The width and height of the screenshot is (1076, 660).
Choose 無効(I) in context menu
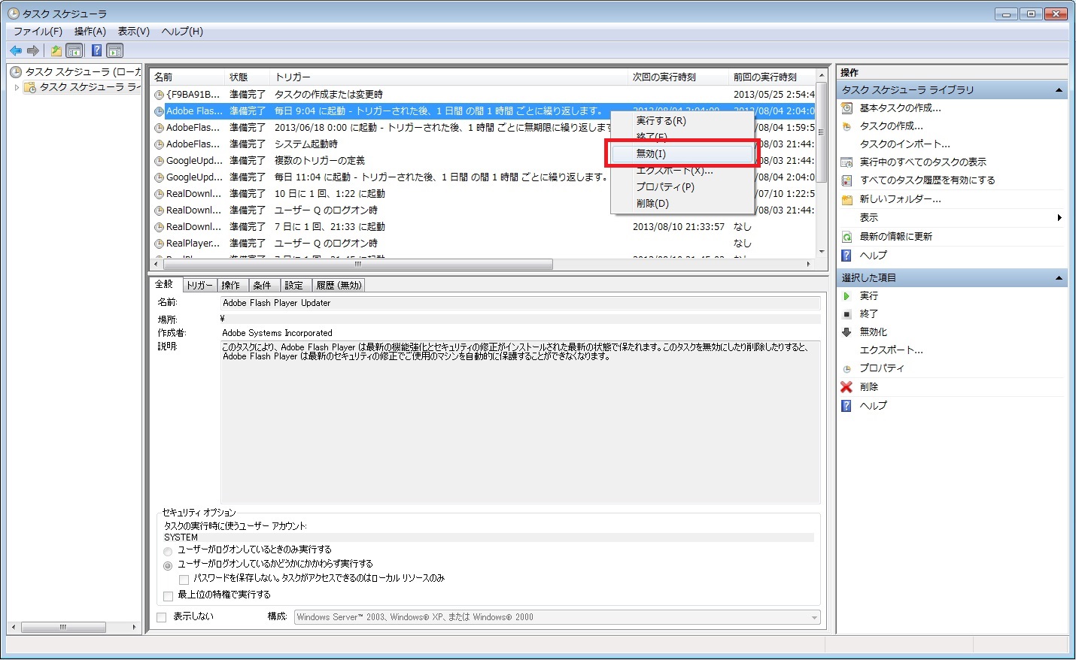683,153
